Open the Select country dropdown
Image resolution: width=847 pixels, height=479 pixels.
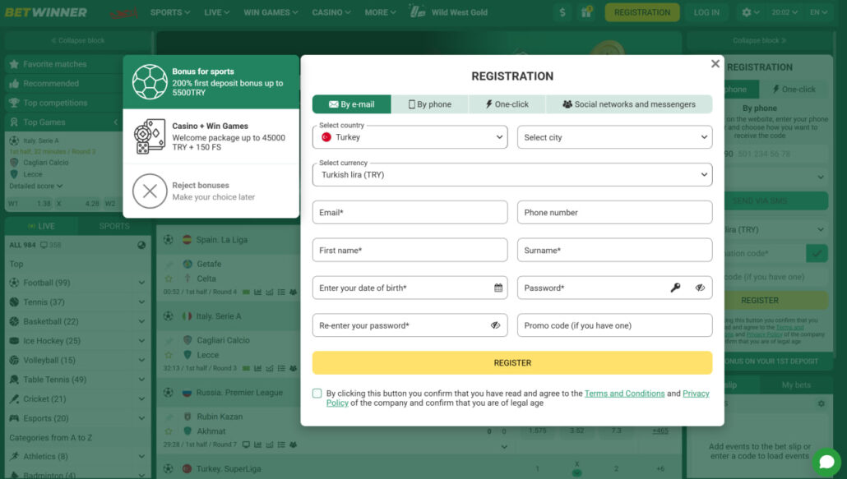(410, 137)
